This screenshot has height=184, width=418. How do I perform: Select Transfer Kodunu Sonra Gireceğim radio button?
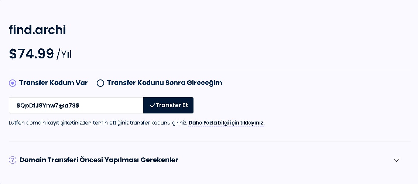100,83
